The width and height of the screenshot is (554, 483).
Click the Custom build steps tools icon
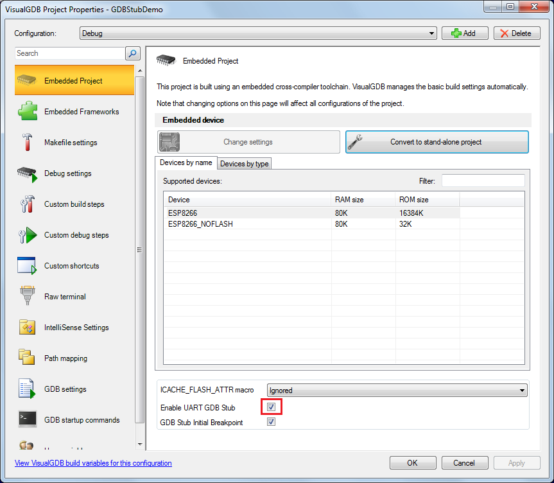pos(27,204)
